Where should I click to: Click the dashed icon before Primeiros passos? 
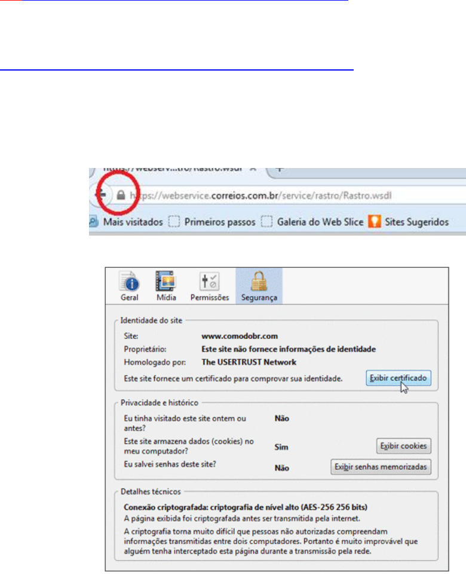click(174, 221)
